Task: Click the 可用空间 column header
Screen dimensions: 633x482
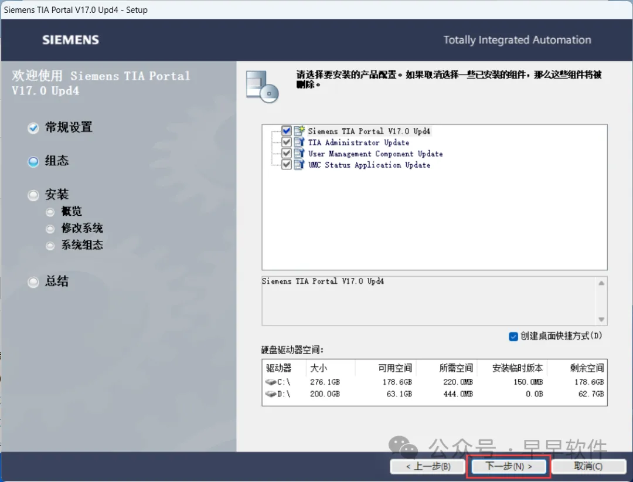Action: point(386,368)
